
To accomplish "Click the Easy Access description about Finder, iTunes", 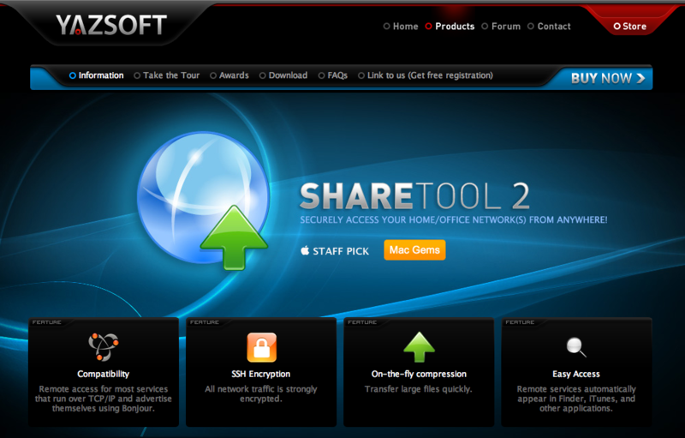I will (x=576, y=399).
